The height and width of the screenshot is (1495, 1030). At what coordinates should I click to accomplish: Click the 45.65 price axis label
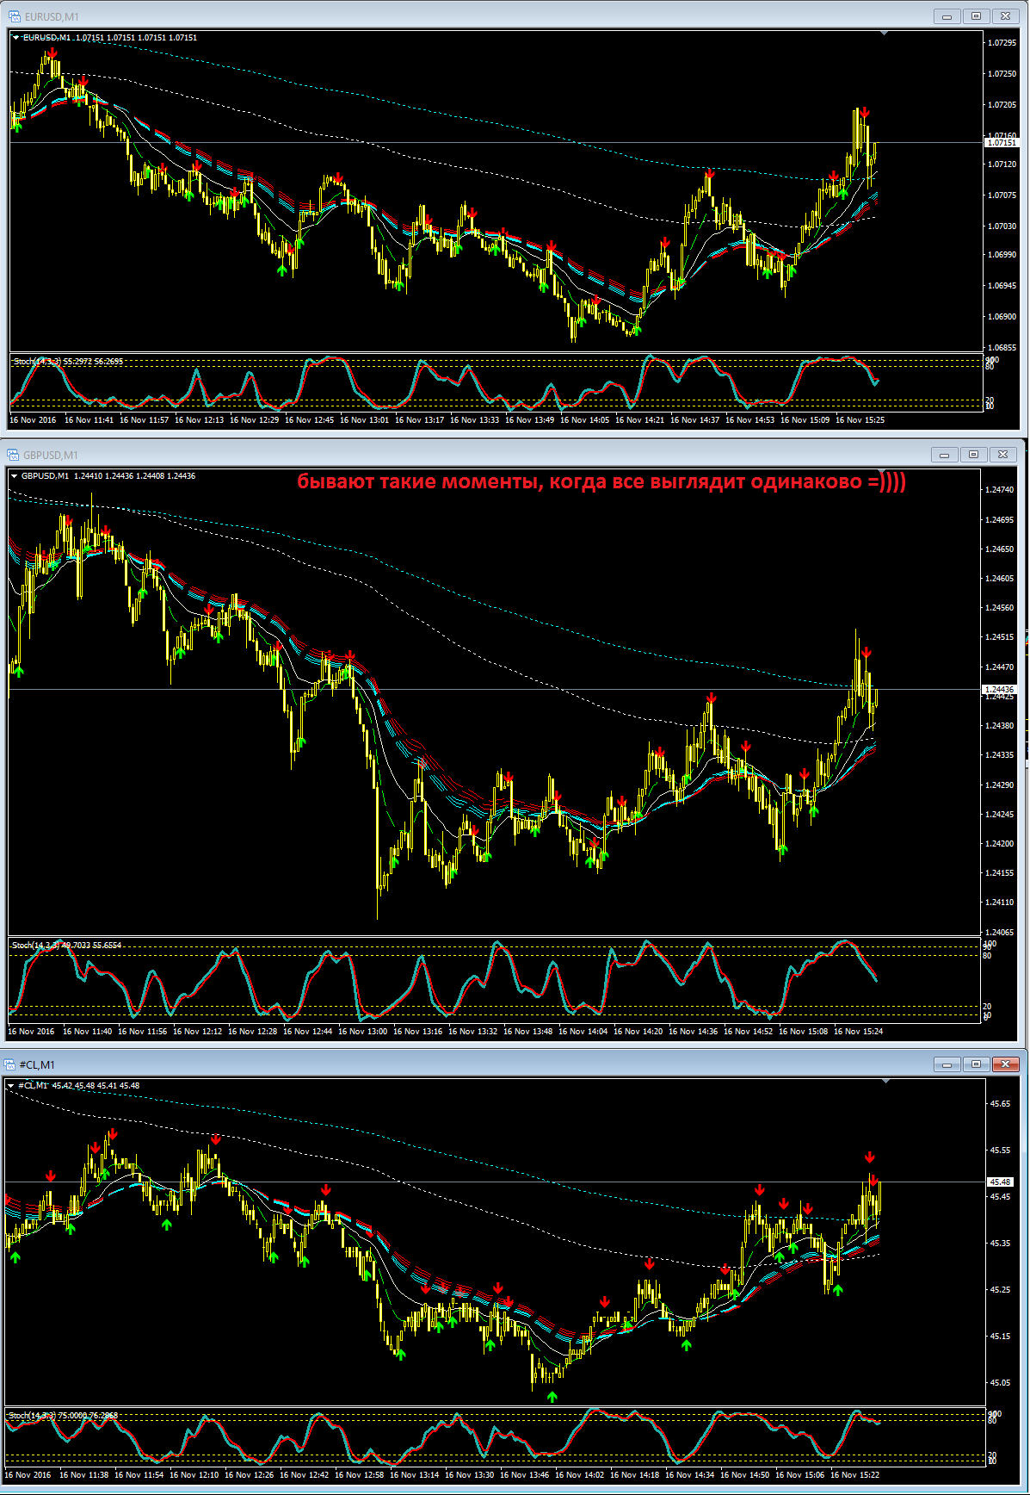tap(1001, 1104)
